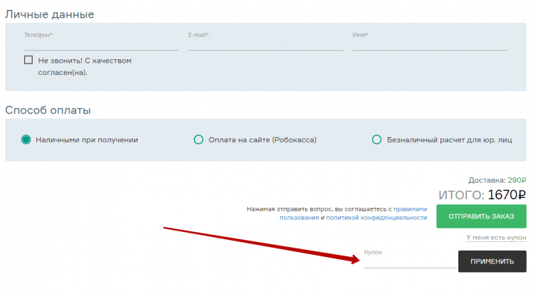The image size is (536, 297).
Task: Click the 'Оплата на сайте (Робокасса)' label text
Action: [x=262, y=140]
